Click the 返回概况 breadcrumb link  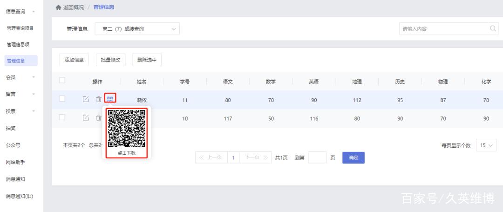click(x=74, y=7)
